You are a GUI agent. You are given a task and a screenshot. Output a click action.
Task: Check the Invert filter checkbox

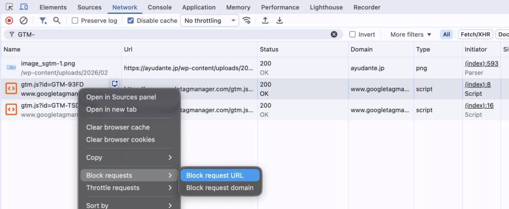tap(352, 34)
